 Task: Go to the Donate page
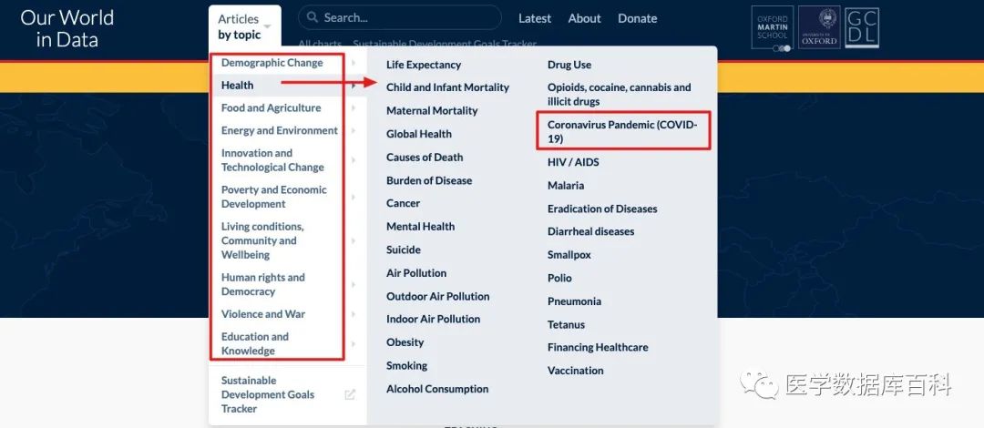[637, 18]
